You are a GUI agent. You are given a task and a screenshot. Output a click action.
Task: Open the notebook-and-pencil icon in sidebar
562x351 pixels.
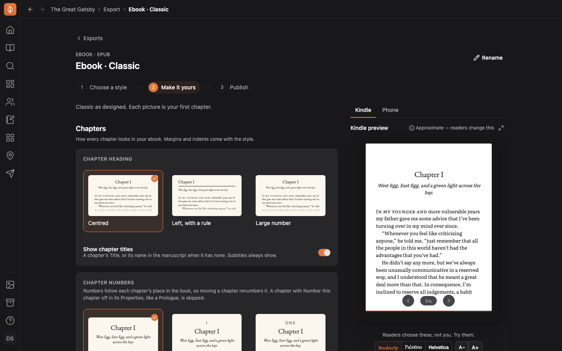pyautogui.click(x=10, y=120)
